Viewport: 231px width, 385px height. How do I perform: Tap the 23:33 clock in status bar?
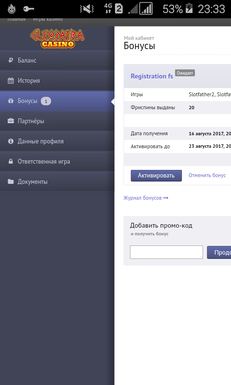(x=211, y=9)
